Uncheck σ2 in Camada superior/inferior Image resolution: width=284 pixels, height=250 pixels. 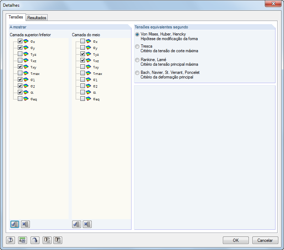(x=20, y=86)
